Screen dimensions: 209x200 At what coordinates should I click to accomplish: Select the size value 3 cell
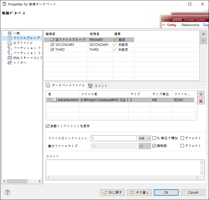[x=139, y=100]
